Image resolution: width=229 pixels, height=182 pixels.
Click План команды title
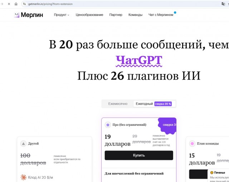coord(208,144)
